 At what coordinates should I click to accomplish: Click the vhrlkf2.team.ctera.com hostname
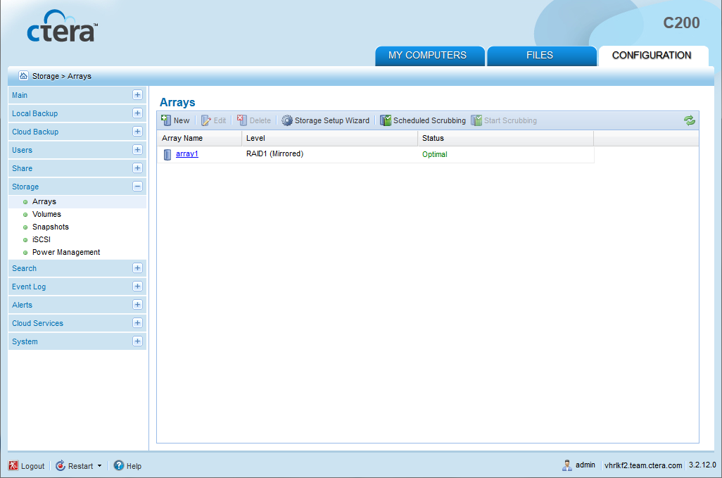[x=642, y=465]
